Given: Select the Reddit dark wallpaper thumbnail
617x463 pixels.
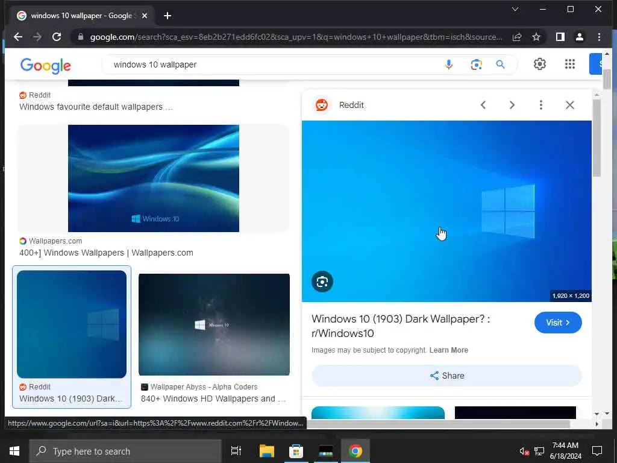Looking at the screenshot, I should (72, 324).
